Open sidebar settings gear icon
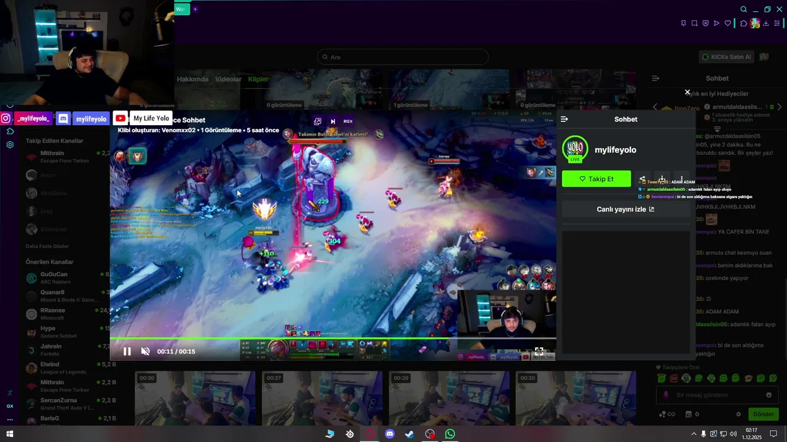The image size is (787, 442). tap(10, 145)
